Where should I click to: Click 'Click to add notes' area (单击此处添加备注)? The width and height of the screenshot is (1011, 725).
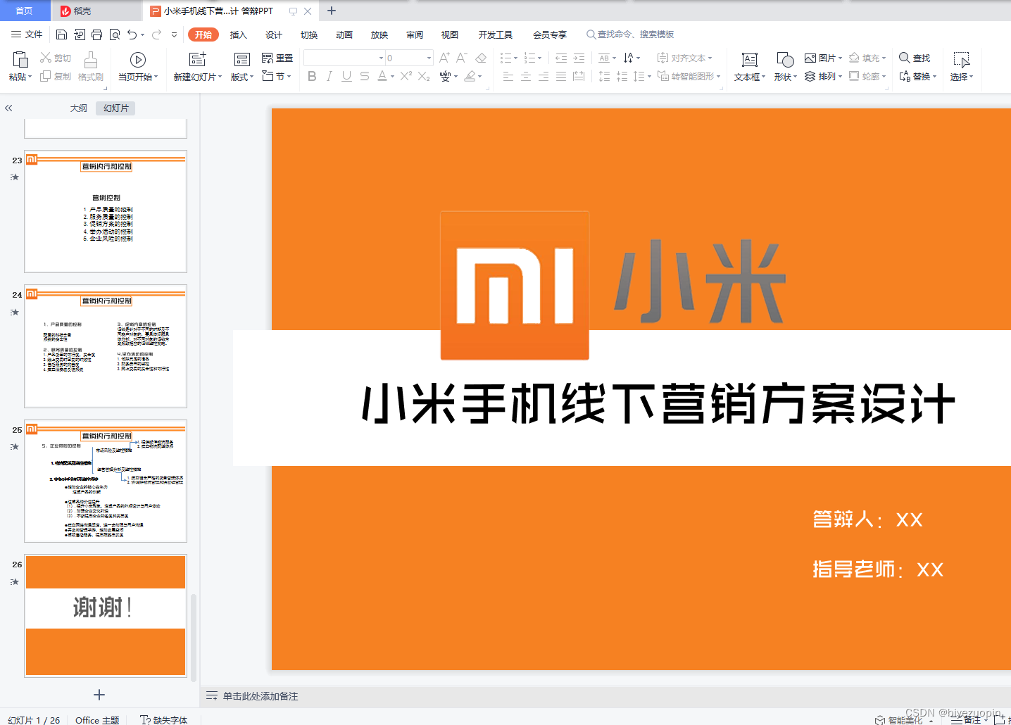pyautogui.click(x=260, y=696)
